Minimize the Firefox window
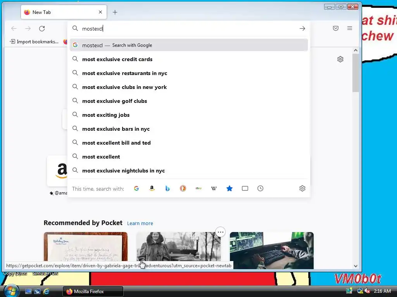The height and width of the screenshot is (297, 397). (x=329, y=7)
